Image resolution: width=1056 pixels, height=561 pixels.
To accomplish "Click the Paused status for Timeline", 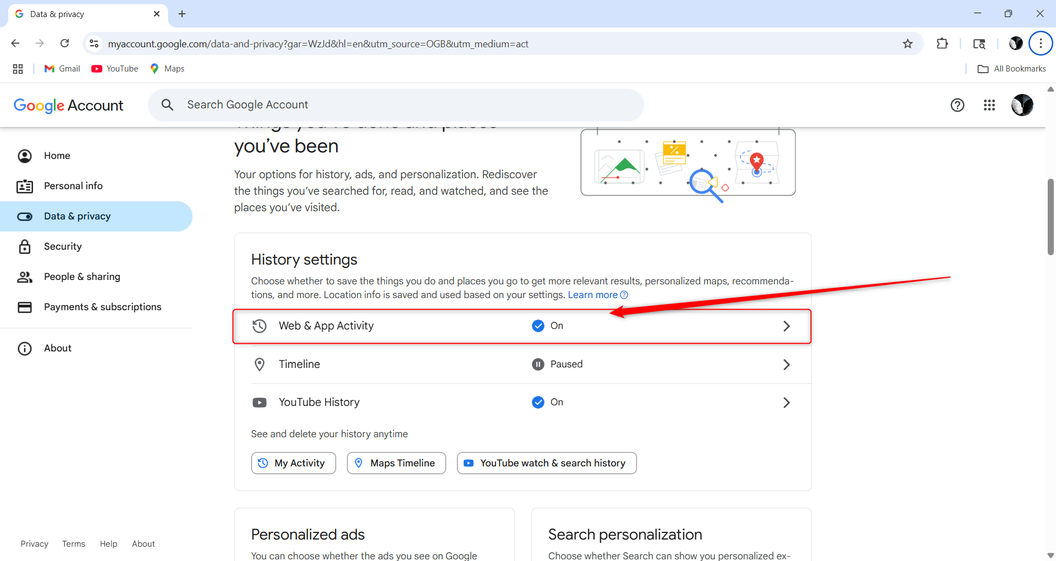I will [x=557, y=364].
